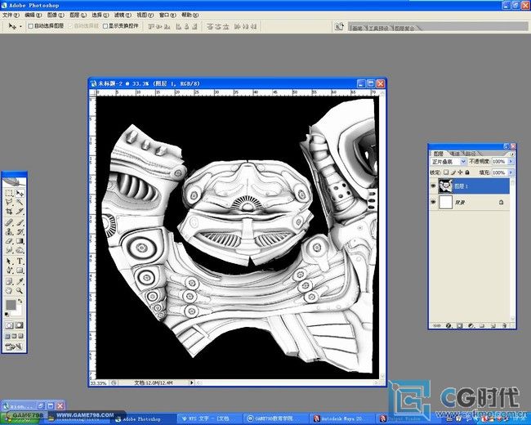Swap foreground and background colors
The height and width of the screenshot is (425, 531).
[x=20, y=300]
